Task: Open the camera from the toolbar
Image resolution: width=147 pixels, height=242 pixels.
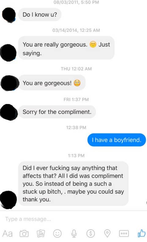Action: [x=24, y=233]
